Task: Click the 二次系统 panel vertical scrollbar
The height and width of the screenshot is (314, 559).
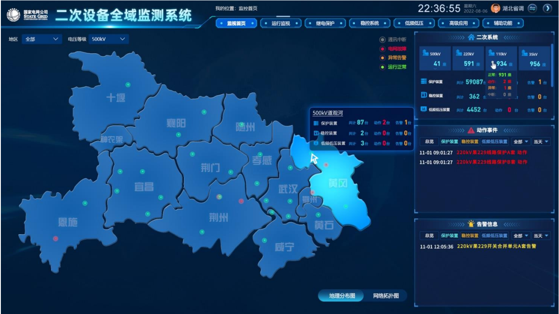Action: (552, 64)
